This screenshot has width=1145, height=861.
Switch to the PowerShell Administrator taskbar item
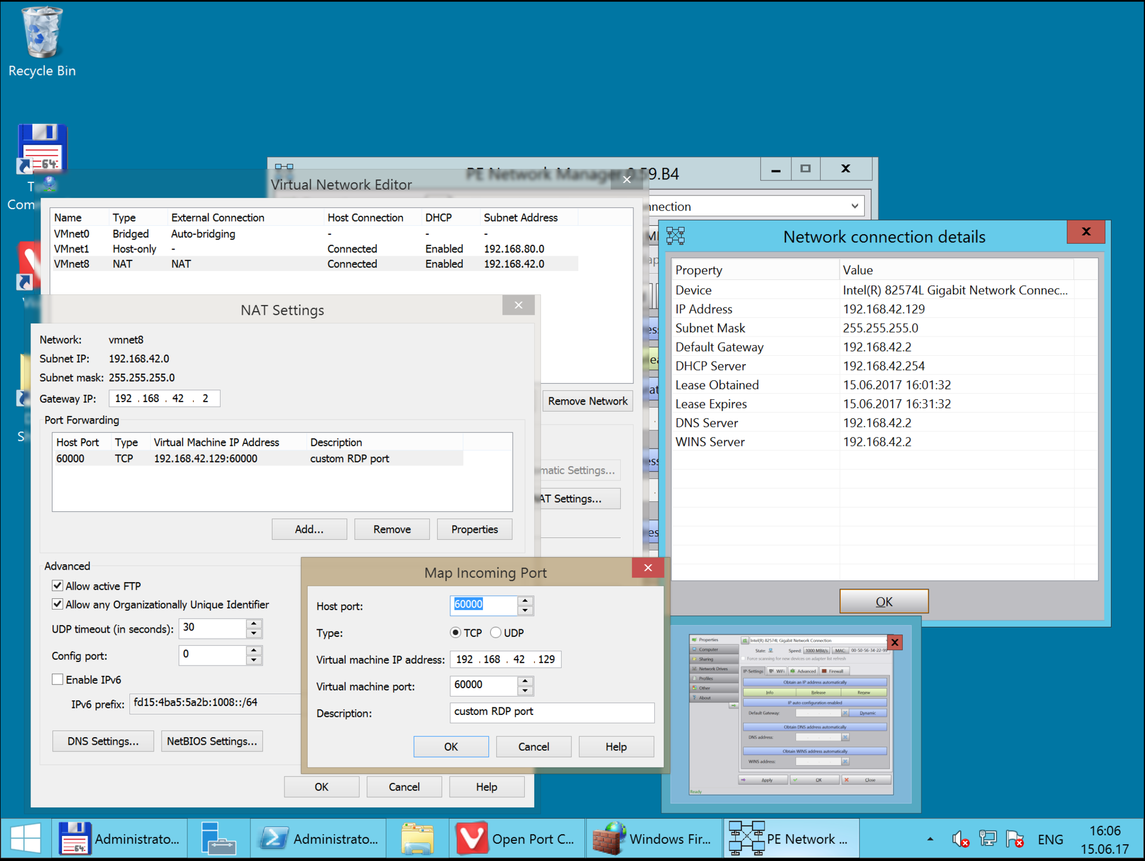318,838
